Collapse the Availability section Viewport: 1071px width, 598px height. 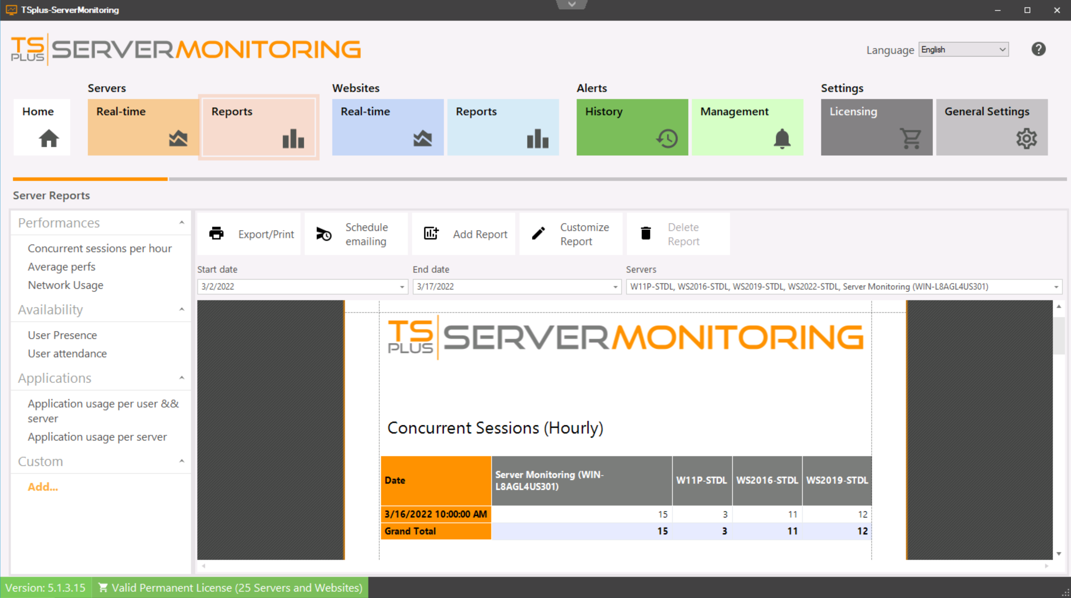(182, 310)
